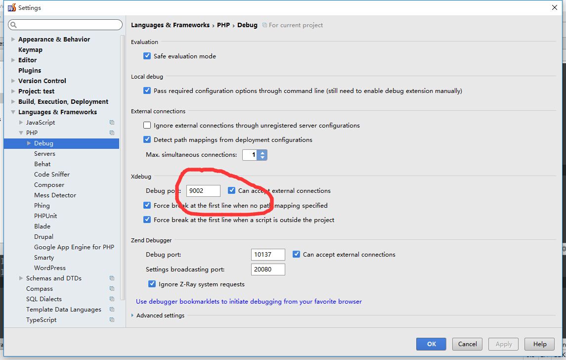Screen dimensions: 566x360
Task: Open Drupal settings page
Action: 44,237
